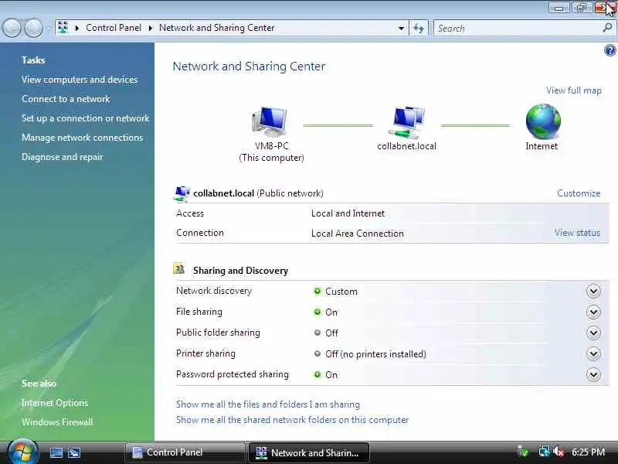Click the search magnifier icon
Viewport: 618px width, 464px height.
[607, 28]
